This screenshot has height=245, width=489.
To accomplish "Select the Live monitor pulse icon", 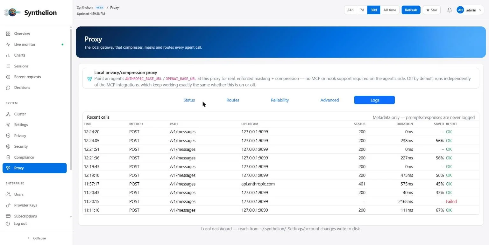I will coord(8,45).
